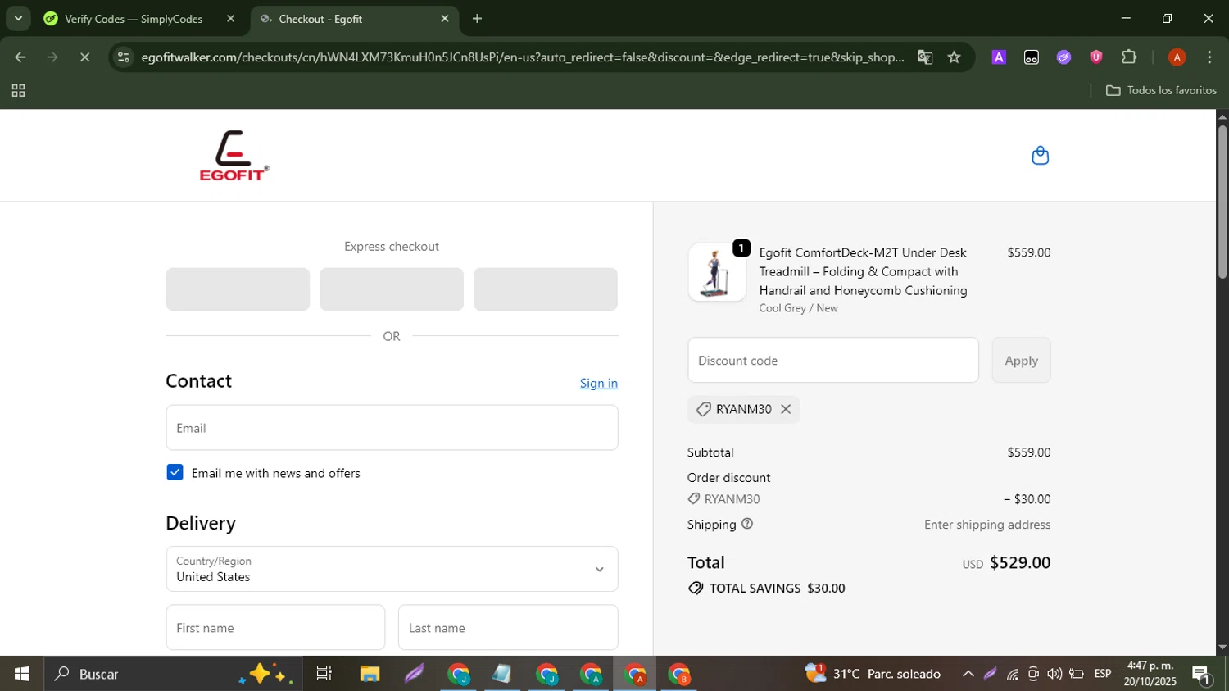Screen dimensions: 1229x691
Task: Focus the Last name field
Action: (x=508, y=628)
